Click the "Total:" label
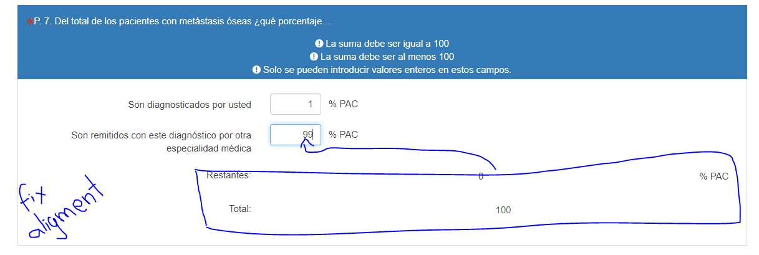The image size is (759, 255). [239, 209]
